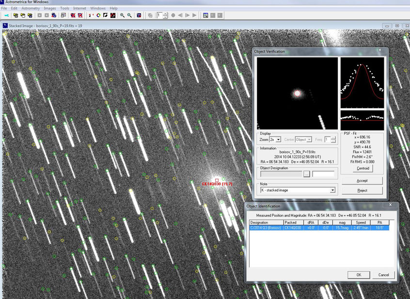This screenshot has width=410, height=299.
Task: Open the Help menu
Action: tap(113, 8)
